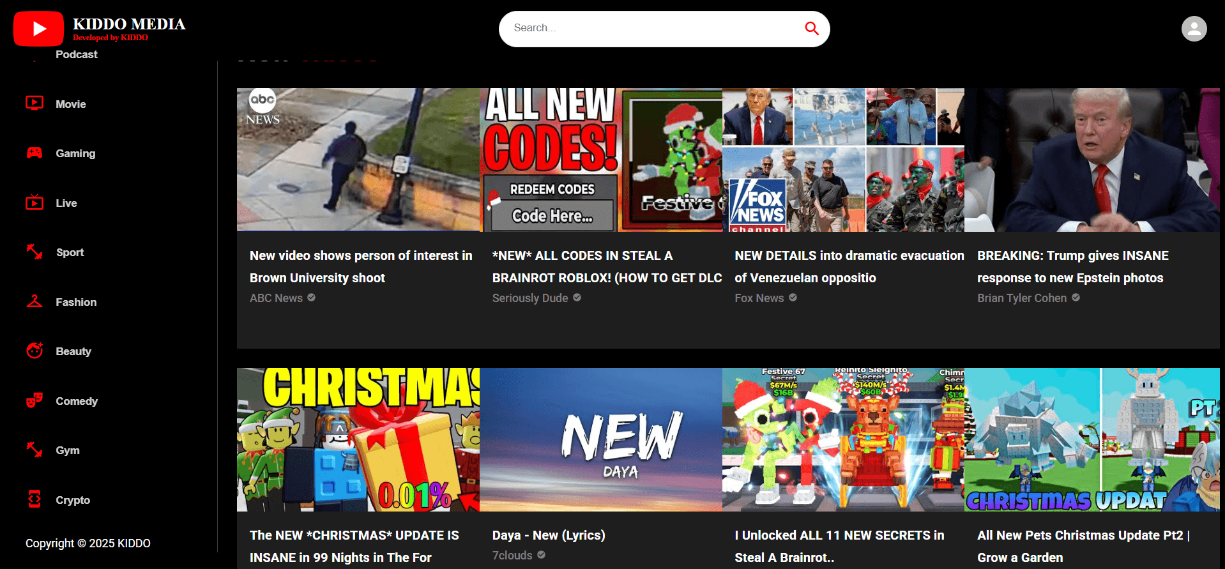
Task: Open the Comedy category
Action: [x=77, y=401]
